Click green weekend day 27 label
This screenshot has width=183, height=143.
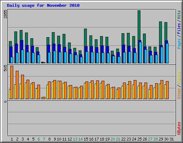coord(150,139)
